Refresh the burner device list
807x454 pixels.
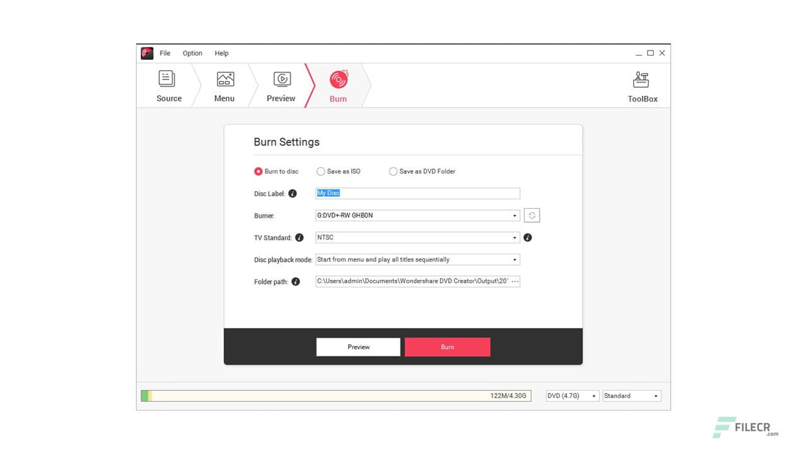(x=531, y=215)
